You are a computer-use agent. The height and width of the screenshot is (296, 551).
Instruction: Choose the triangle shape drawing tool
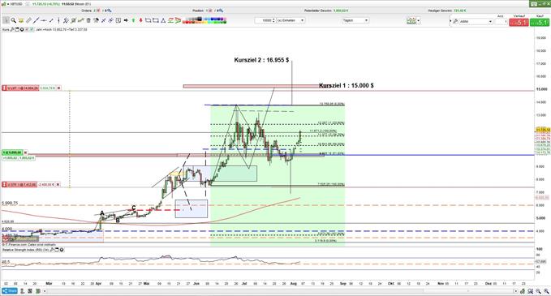pos(163,20)
